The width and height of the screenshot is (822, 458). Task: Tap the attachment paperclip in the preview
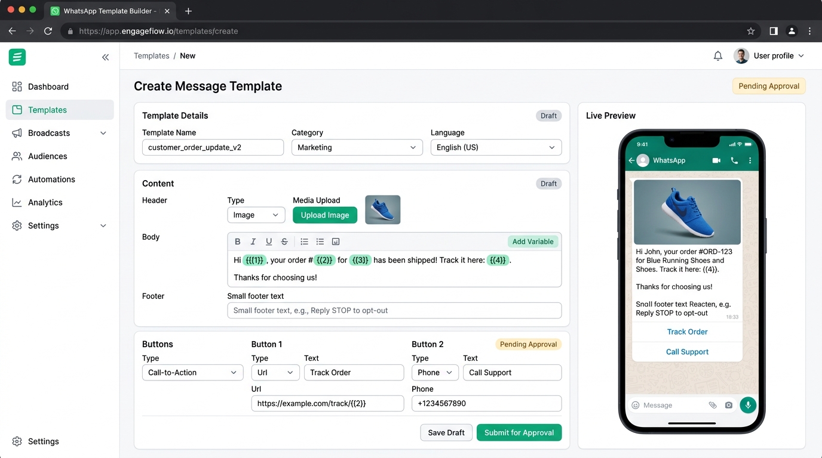(x=713, y=405)
